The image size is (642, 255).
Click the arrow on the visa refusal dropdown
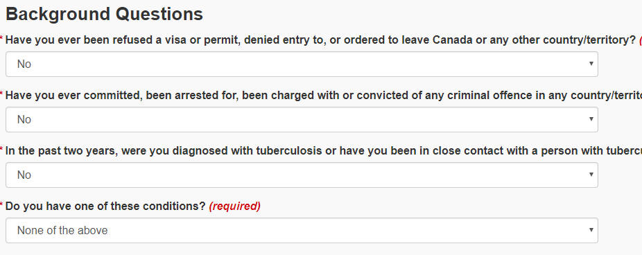click(591, 64)
